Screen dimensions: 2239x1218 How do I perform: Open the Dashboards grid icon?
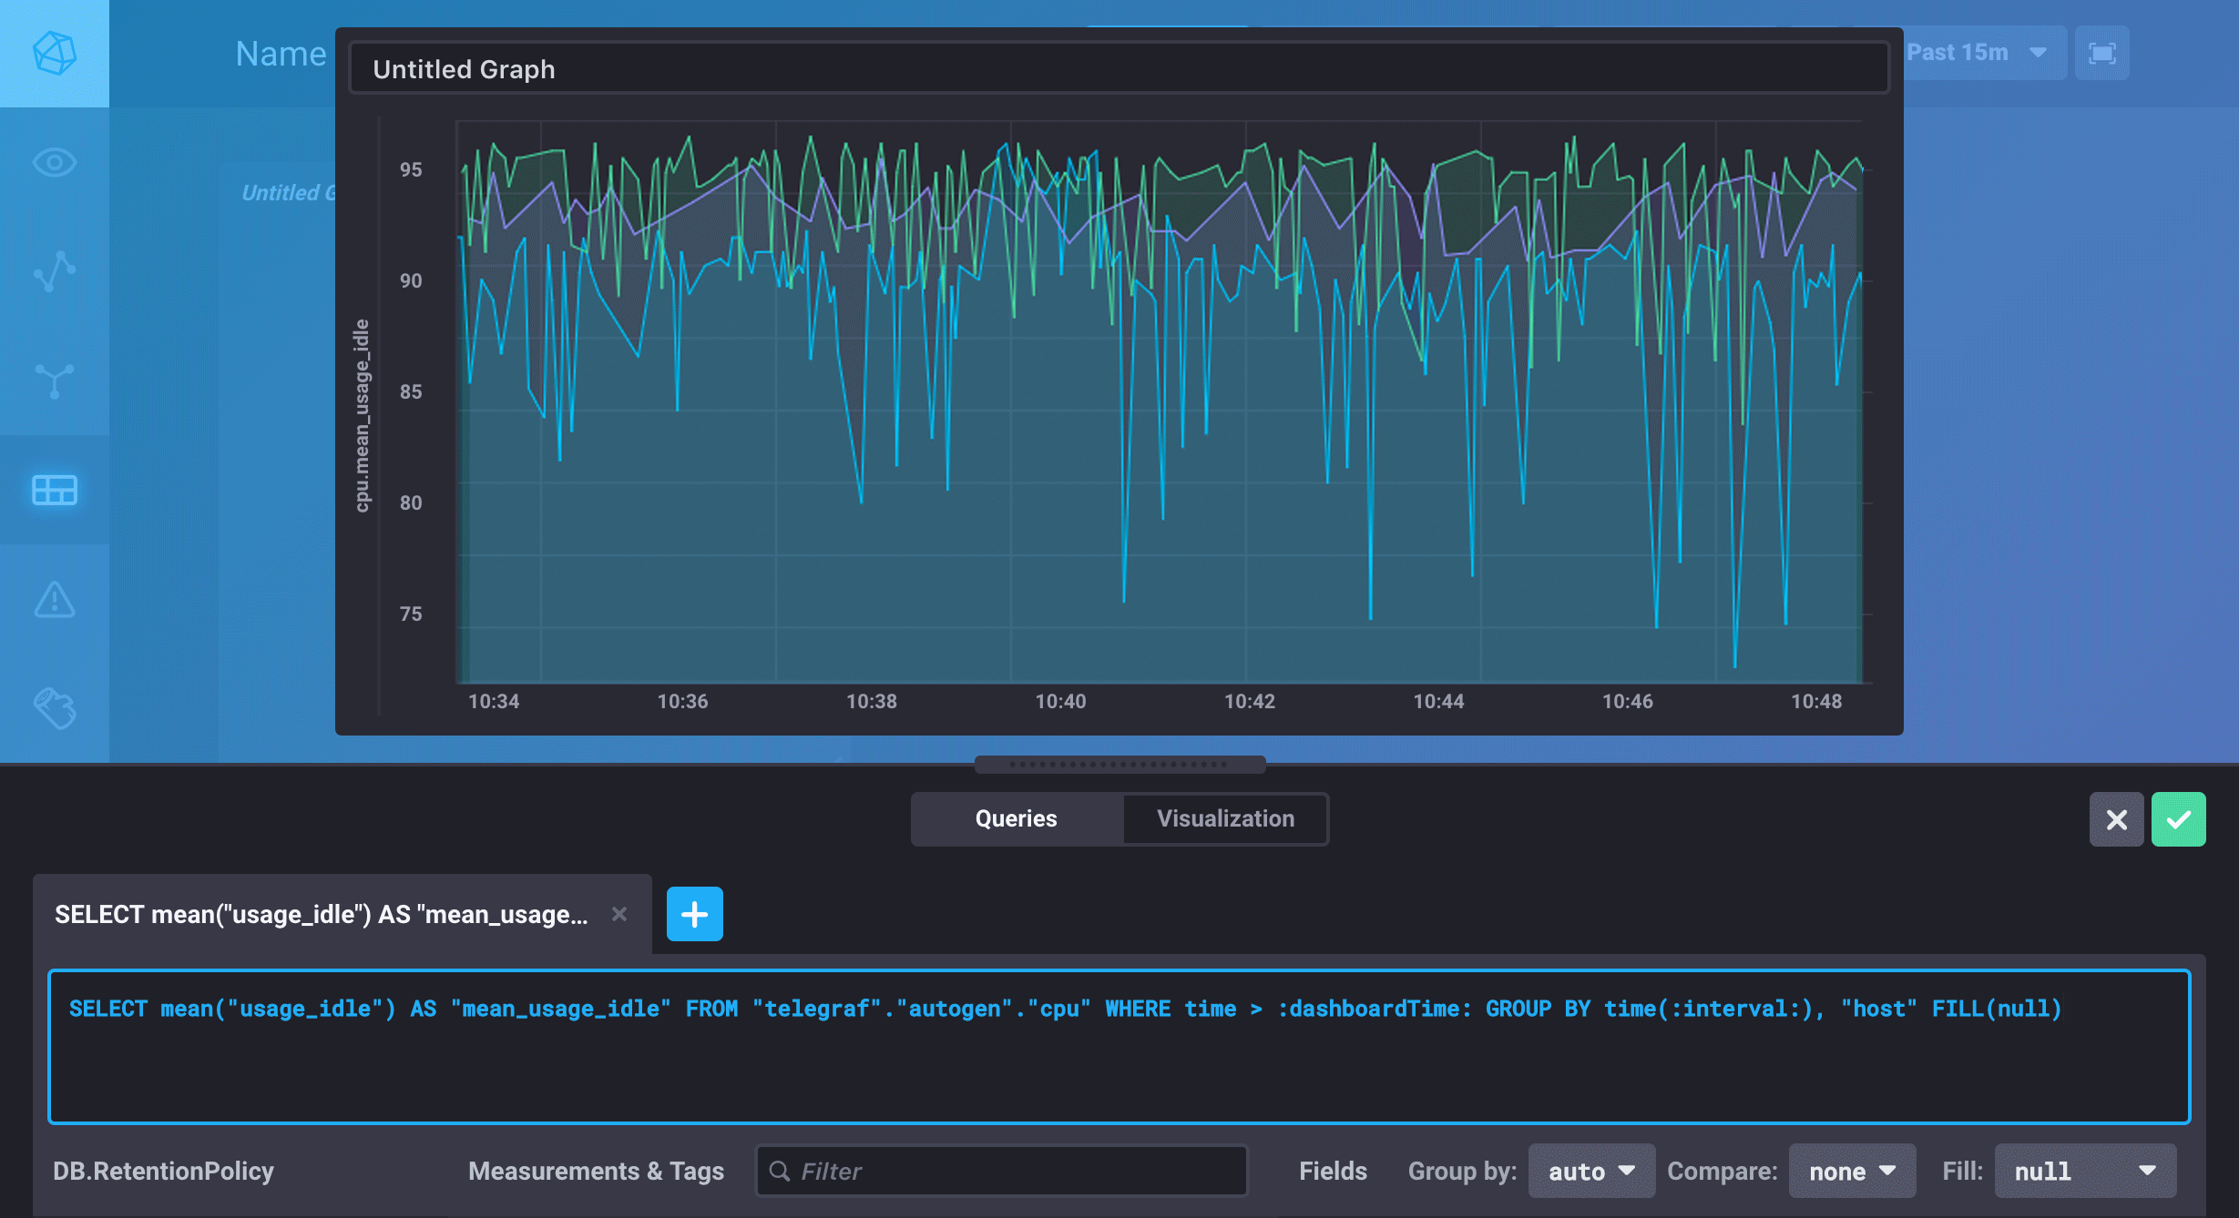(x=55, y=490)
